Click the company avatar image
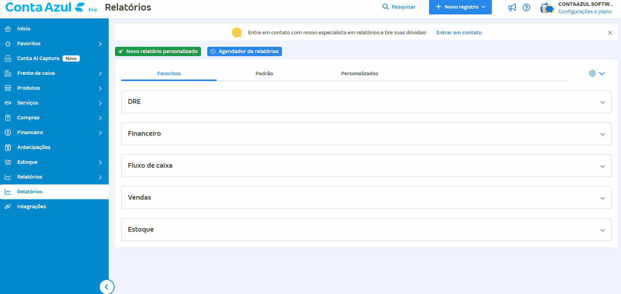621x294 pixels. 547,7
